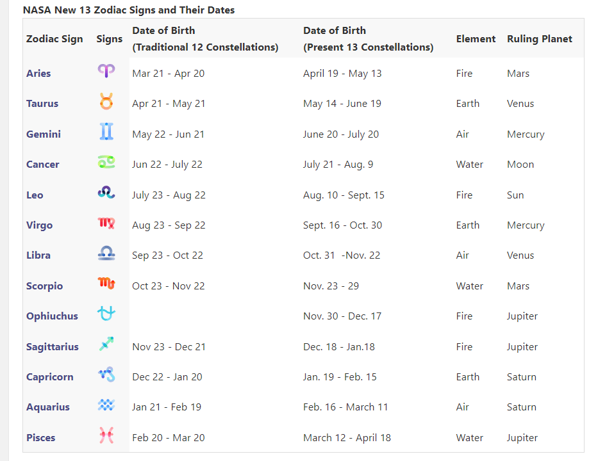Image resolution: width=598 pixels, height=461 pixels.
Task: Click the Virgo symbol icon
Action: coord(106,223)
